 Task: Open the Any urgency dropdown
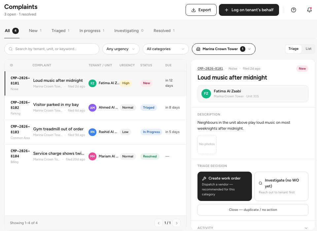[121, 49]
